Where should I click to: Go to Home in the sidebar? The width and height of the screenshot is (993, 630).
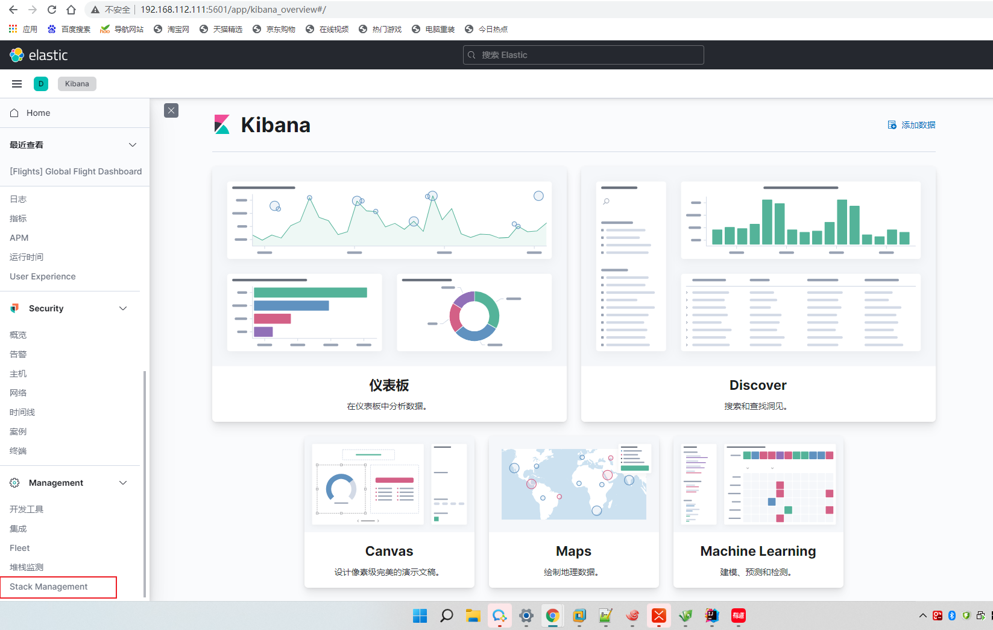coord(38,113)
